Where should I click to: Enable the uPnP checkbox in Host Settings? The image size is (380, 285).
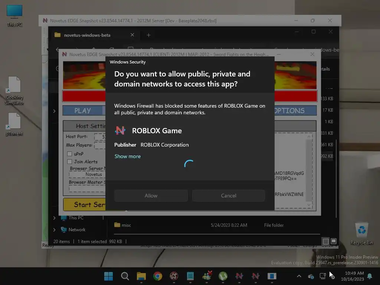click(x=69, y=154)
